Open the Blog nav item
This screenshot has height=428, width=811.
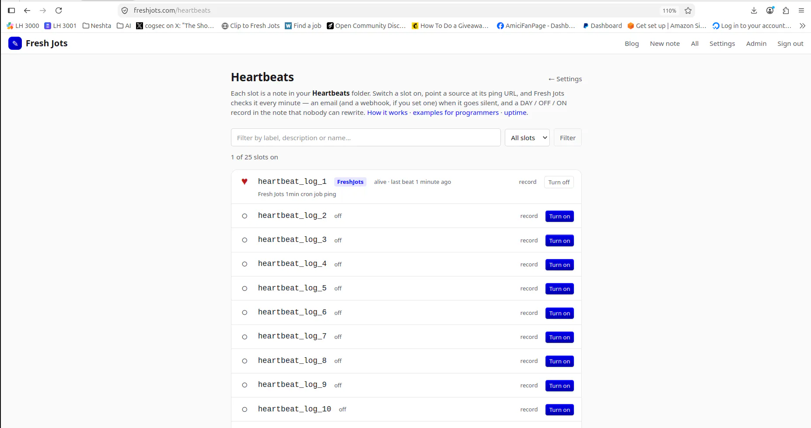(x=632, y=44)
